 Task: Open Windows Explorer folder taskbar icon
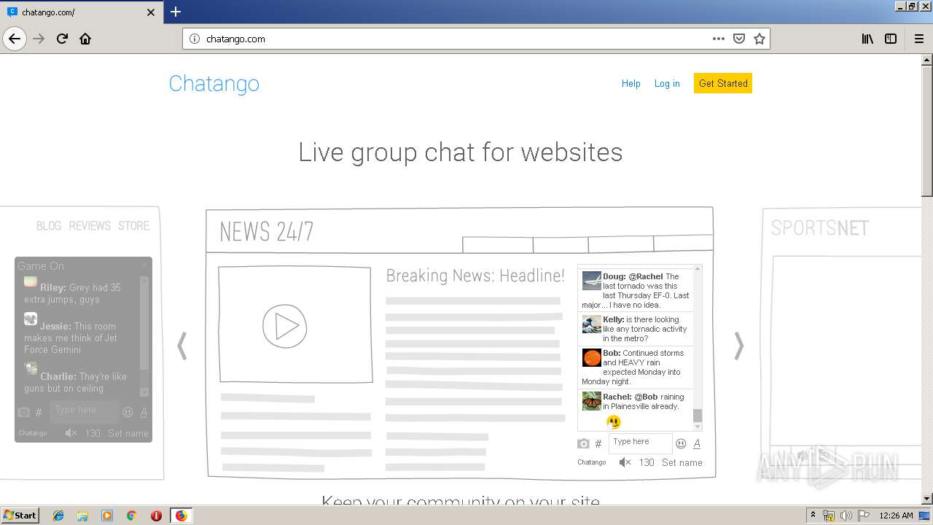pyautogui.click(x=82, y=516)
